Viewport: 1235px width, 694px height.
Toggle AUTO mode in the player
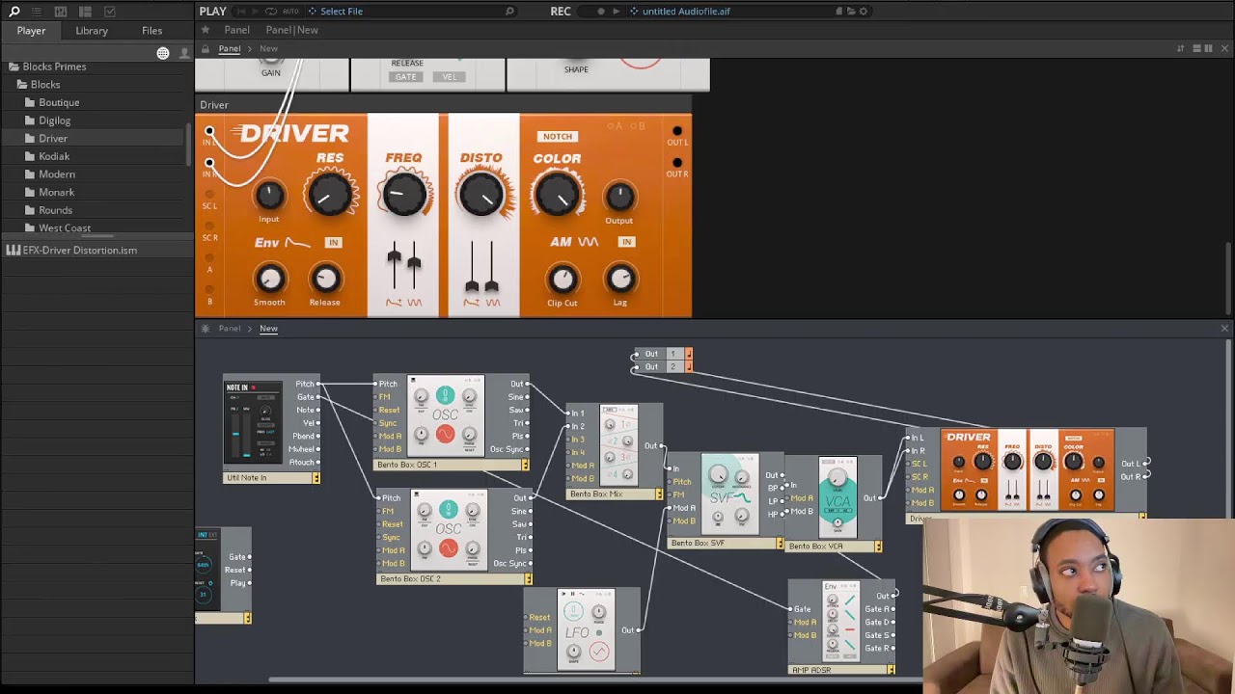(x=289, y=12)
